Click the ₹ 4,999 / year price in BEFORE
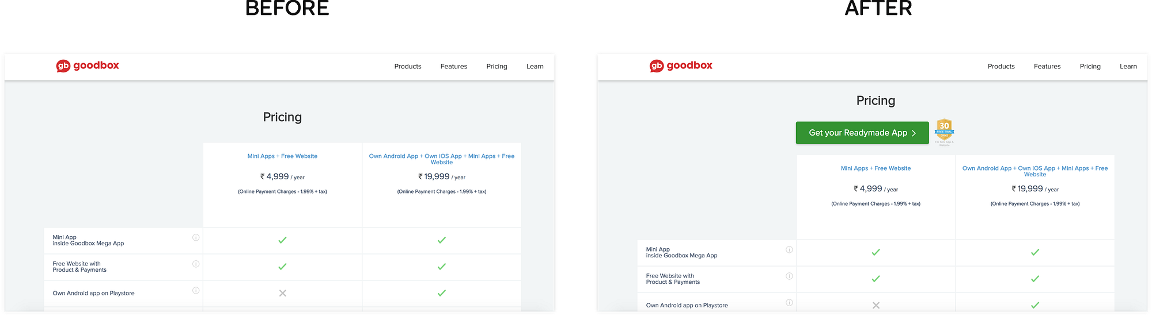 click(x=282, y=177)
